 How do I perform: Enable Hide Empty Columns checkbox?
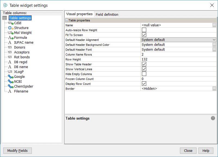point(144,74)
